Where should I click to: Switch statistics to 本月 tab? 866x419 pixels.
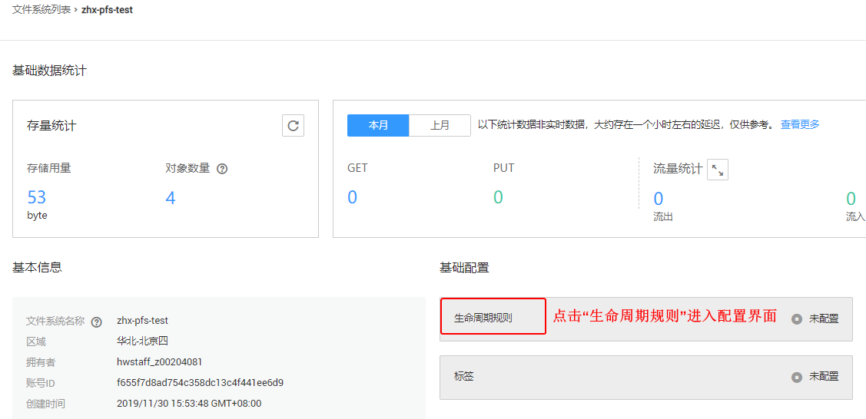coord(378,125)
